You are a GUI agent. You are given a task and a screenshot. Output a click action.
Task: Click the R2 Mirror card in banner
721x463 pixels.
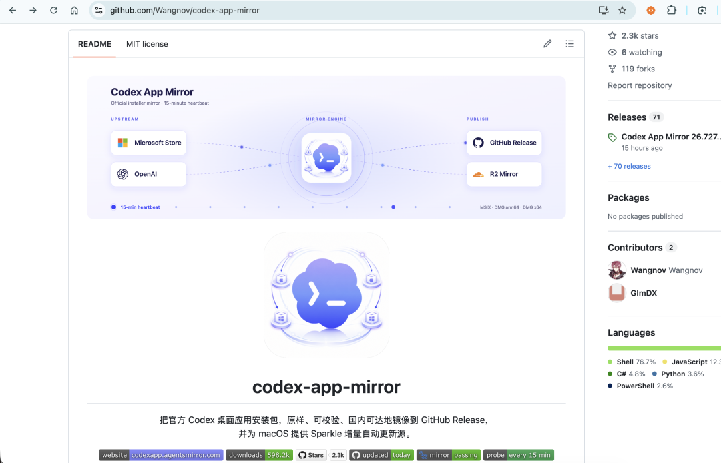click(x=504, y=174)
